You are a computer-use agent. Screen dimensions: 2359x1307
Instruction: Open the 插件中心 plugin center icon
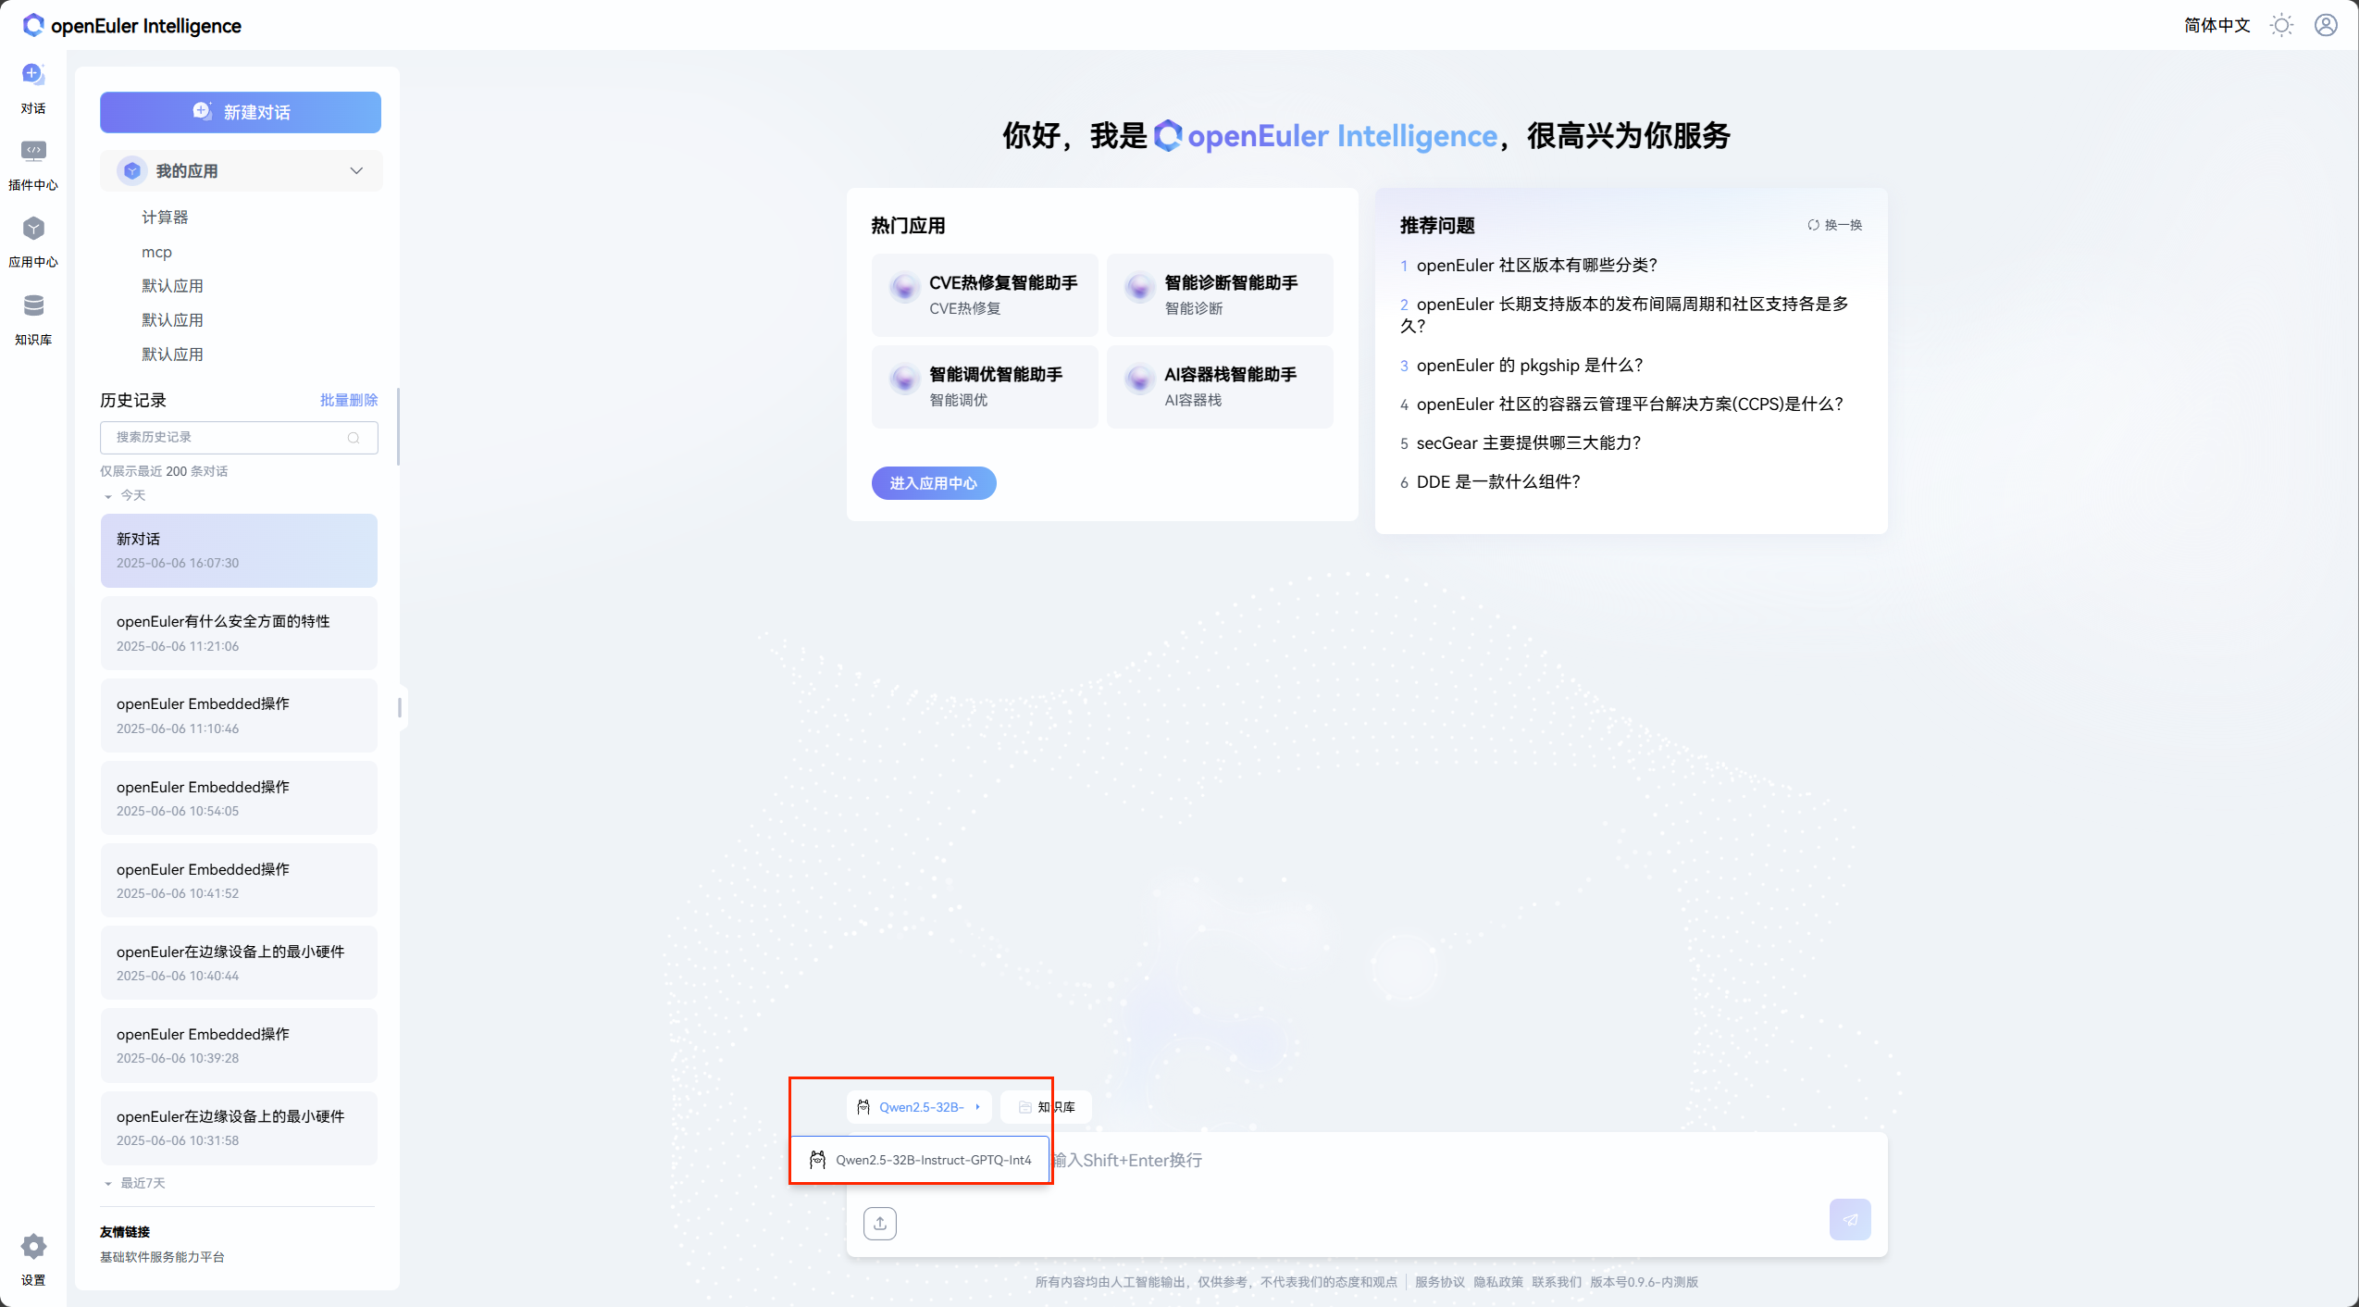[33, 151]
